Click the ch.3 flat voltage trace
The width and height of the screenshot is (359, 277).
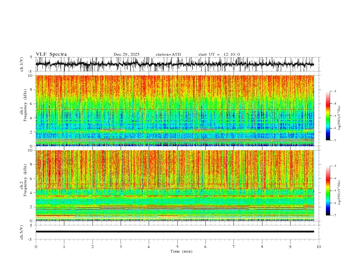click(175, 232)
